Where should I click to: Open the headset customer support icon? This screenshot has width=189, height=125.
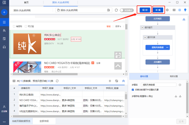4,47
